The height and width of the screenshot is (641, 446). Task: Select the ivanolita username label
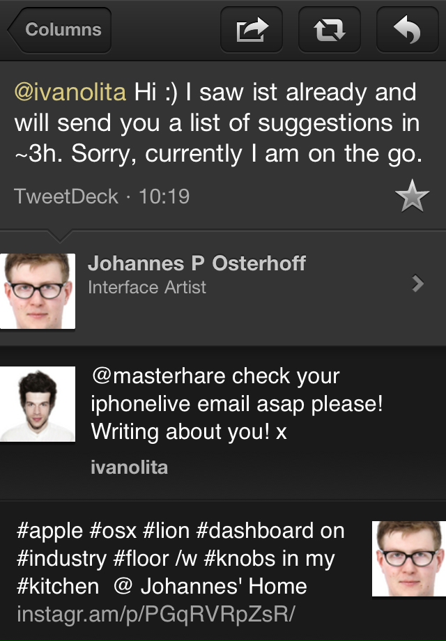click(130, 467)
